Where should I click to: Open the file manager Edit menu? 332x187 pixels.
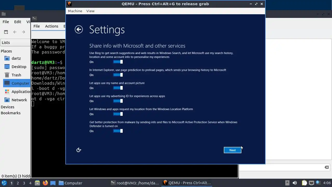pos(18,22)
